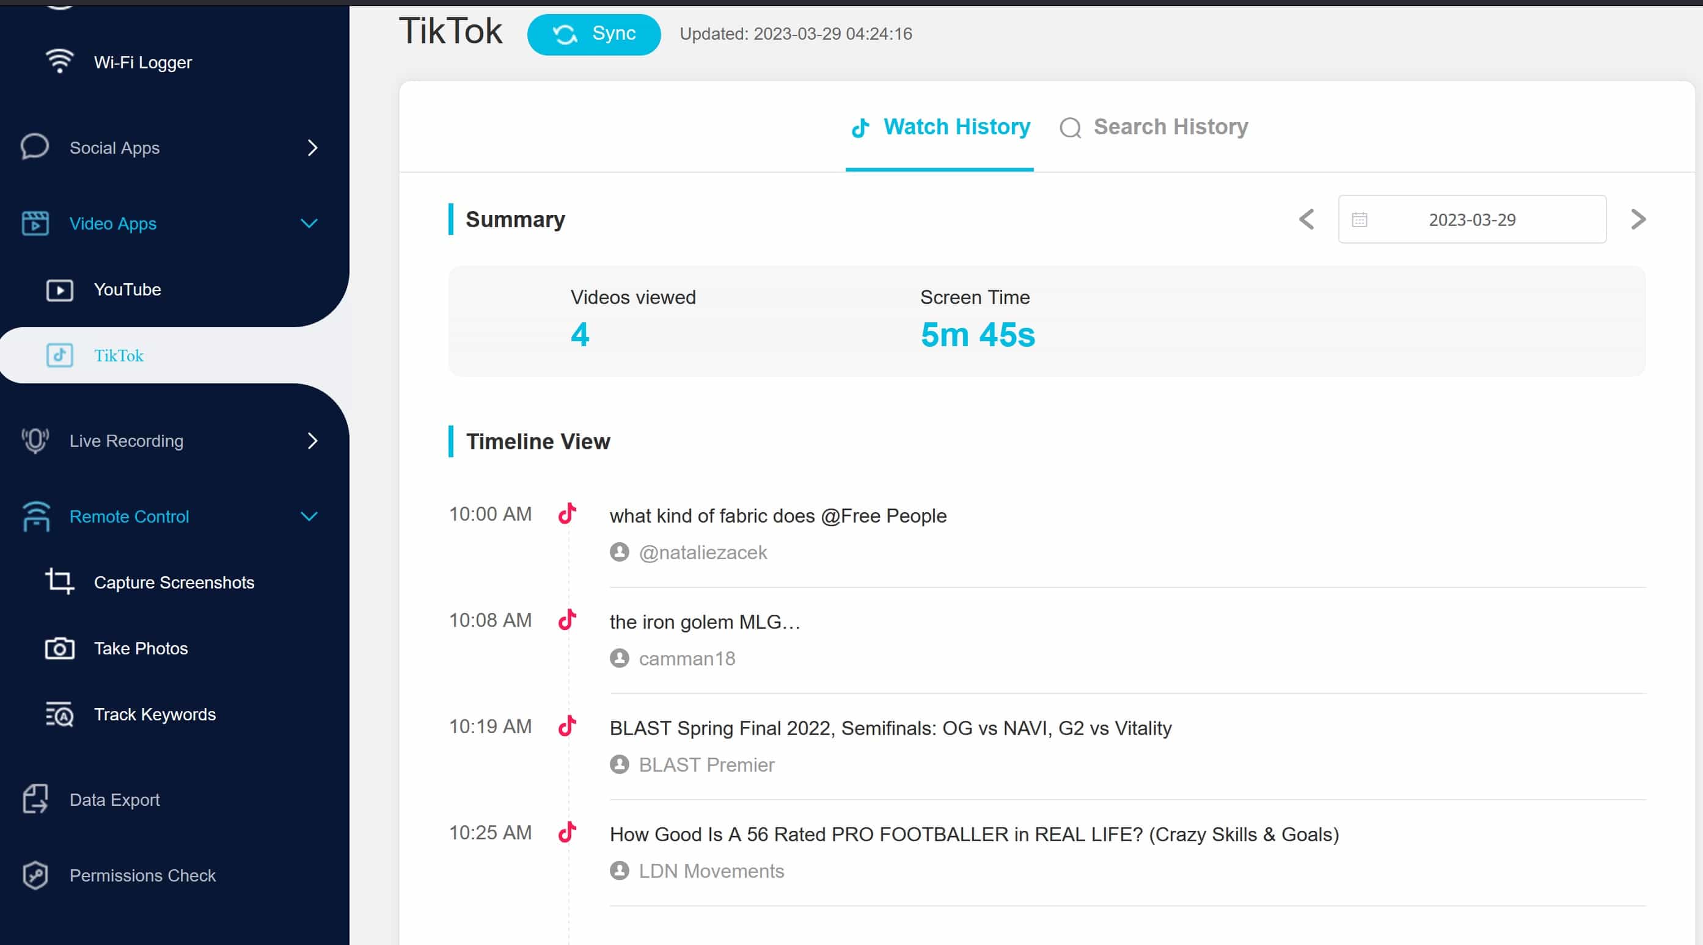The height and width of the screenshot is (945, 1703).
Task: Open YouTube via its play icon
Action: (59, 290)
